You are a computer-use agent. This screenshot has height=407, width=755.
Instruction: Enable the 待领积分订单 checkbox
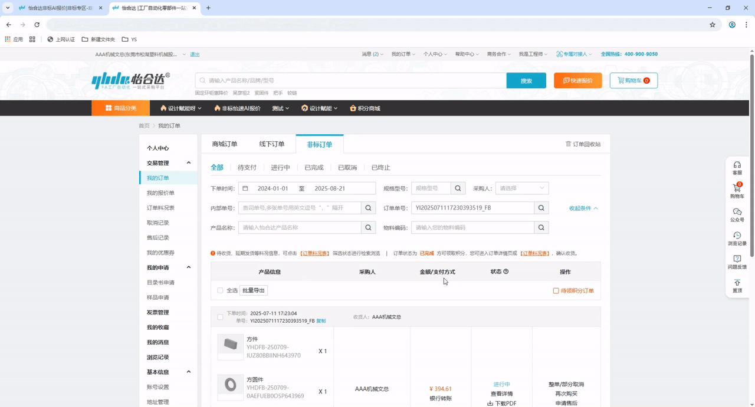tap(556, 291)
